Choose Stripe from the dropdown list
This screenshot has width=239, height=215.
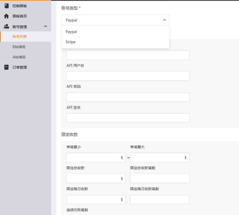[x=115, y=42]
